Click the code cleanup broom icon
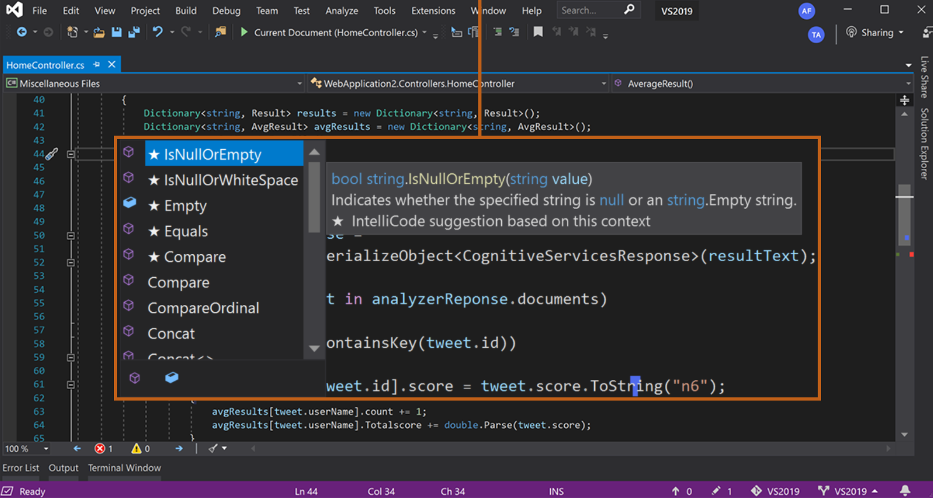933x498 pixels. click(x=213, y=449)
